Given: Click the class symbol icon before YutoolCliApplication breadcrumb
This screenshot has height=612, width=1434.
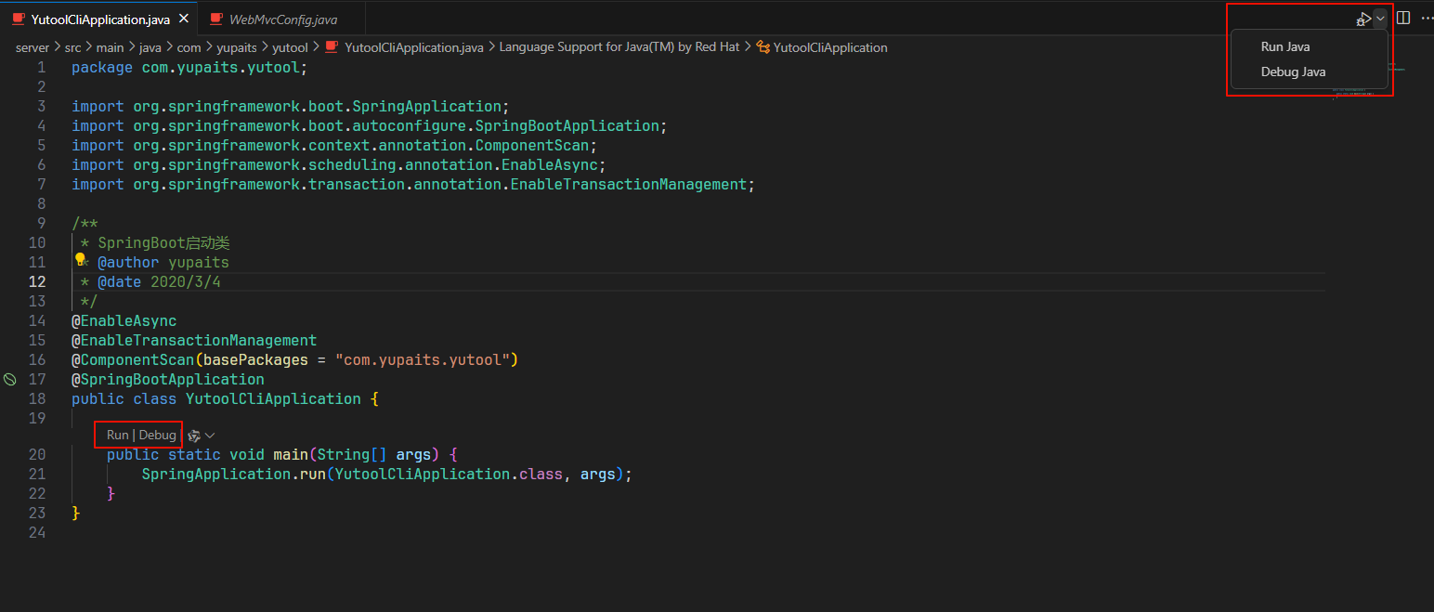Looking at the screenshot, I should click(763, 47).
